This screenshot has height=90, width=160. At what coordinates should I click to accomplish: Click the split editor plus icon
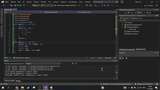(x=117, y=12)
